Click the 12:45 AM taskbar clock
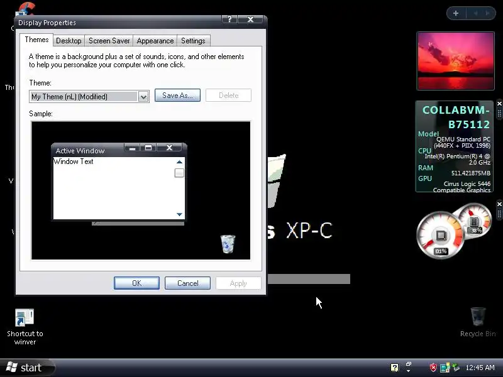The image size is (503, 377). (480, 368)
